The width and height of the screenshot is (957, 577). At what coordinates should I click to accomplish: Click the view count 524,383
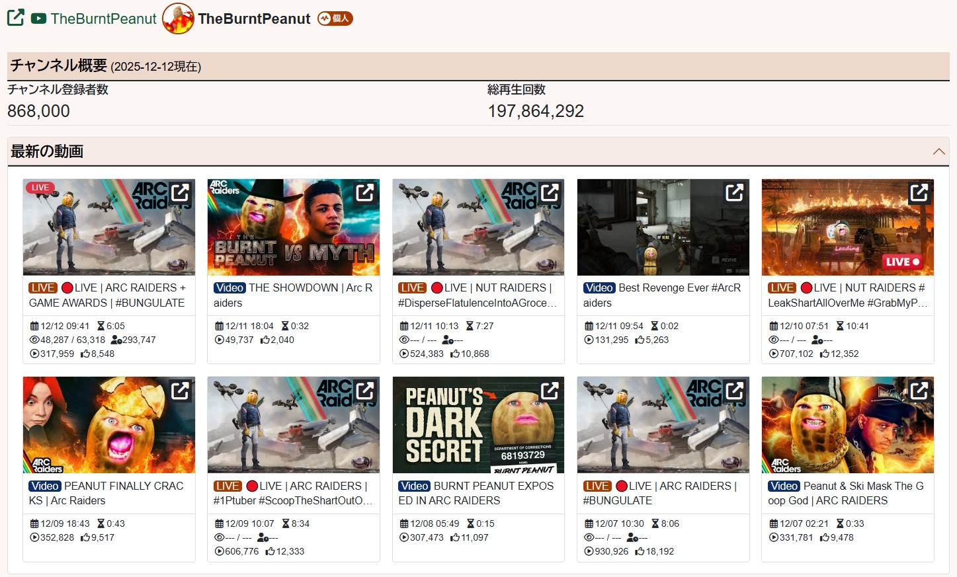tap(427, 354)
